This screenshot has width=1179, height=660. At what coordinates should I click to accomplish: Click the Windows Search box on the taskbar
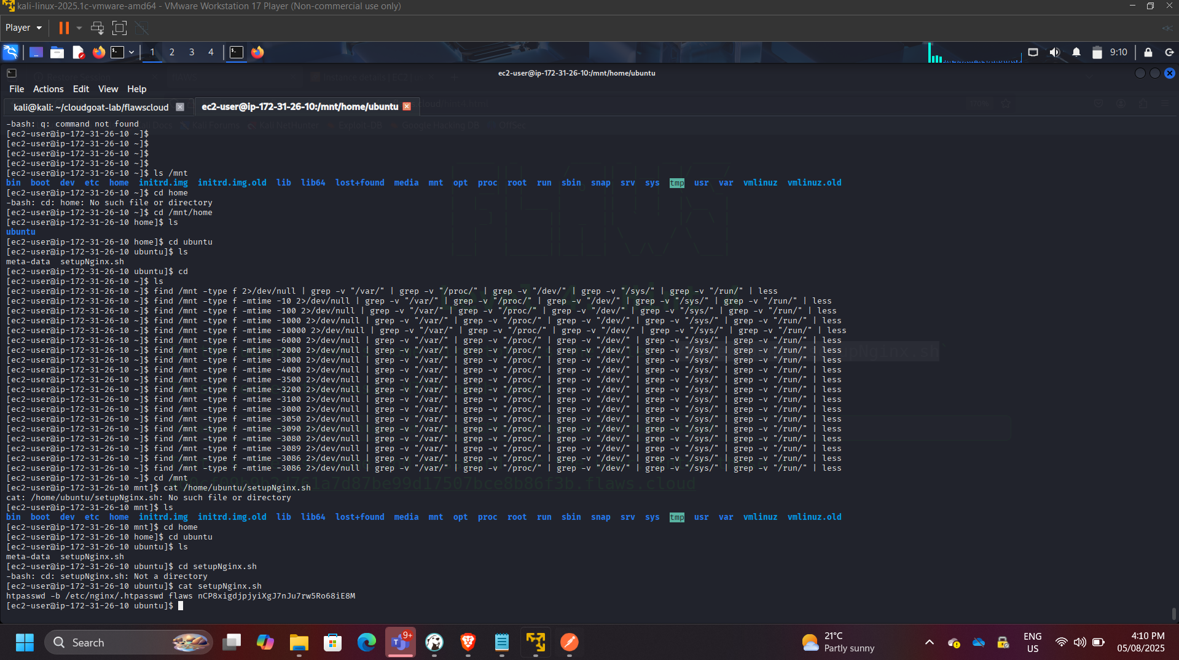(129, 642)
